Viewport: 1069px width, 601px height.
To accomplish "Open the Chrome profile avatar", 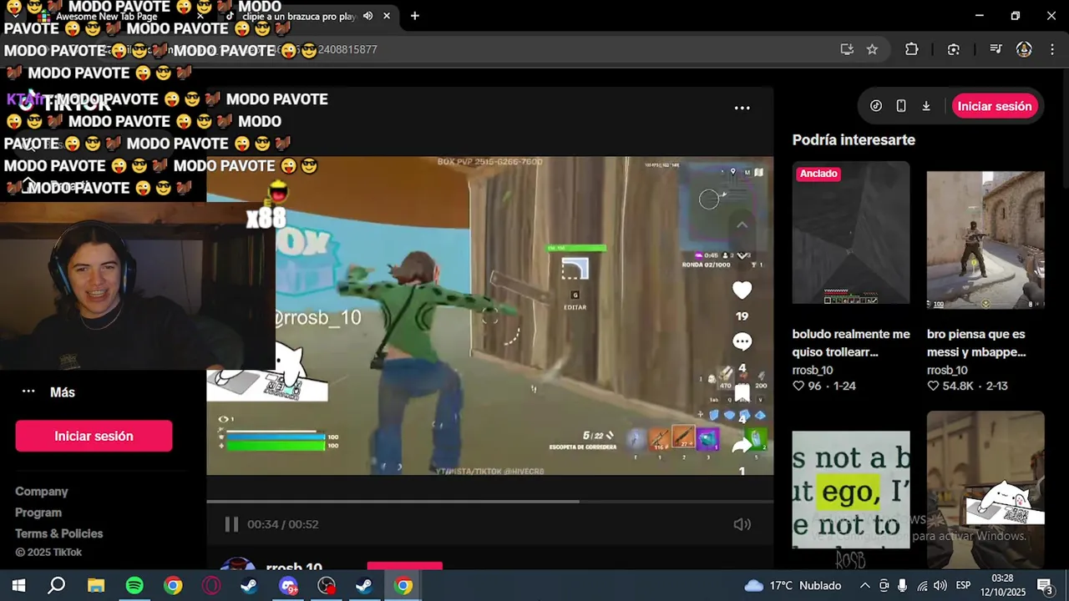I will point(1024,49).
